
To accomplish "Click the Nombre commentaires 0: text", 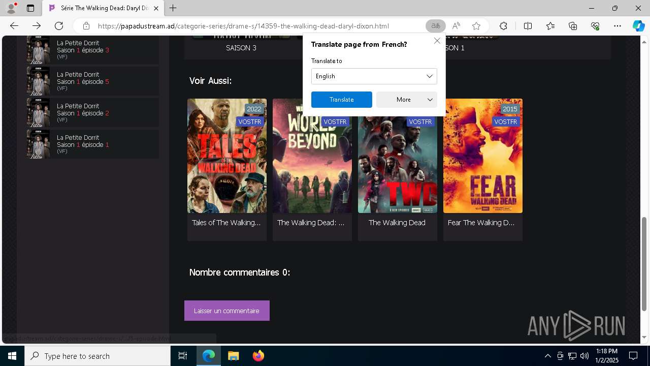I will coord(239,272).
